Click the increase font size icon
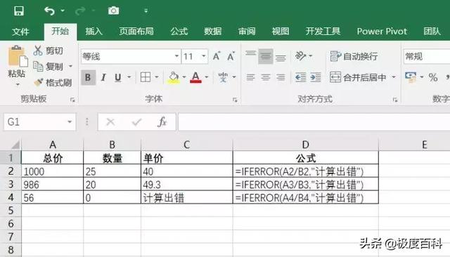Viewport: 450px width, 257px height. (x=217, y=56)
